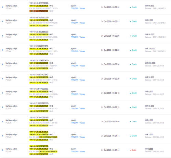Click the timestamp 24 Oct 2025 - 05:02:53
The image size is (171, 158).
tap(110, 7)
